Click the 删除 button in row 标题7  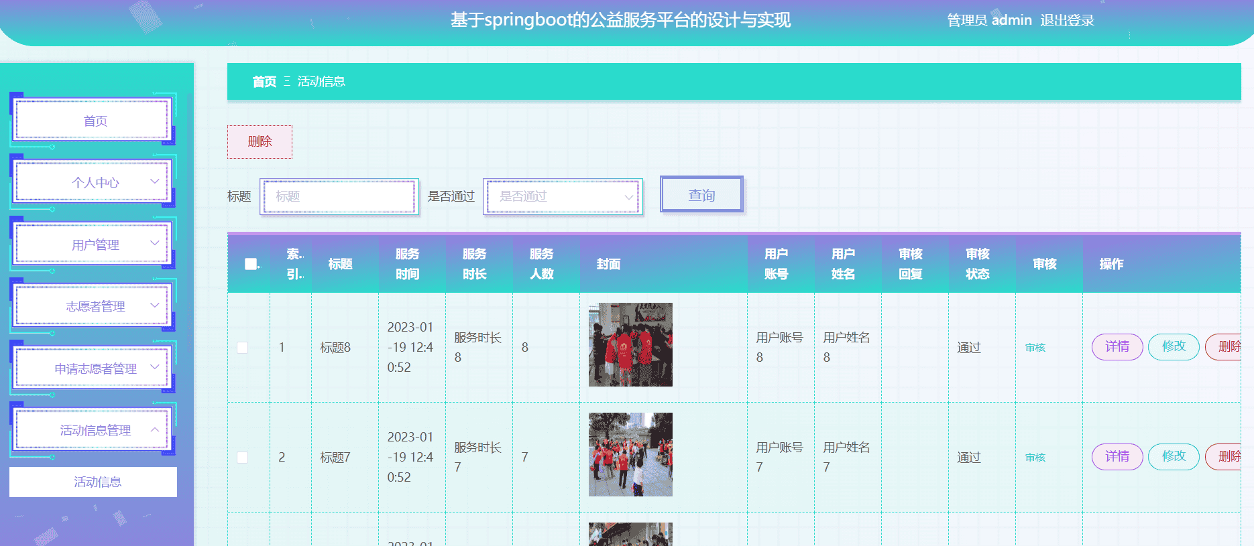pyautogui.click(x=1224, y=457)
